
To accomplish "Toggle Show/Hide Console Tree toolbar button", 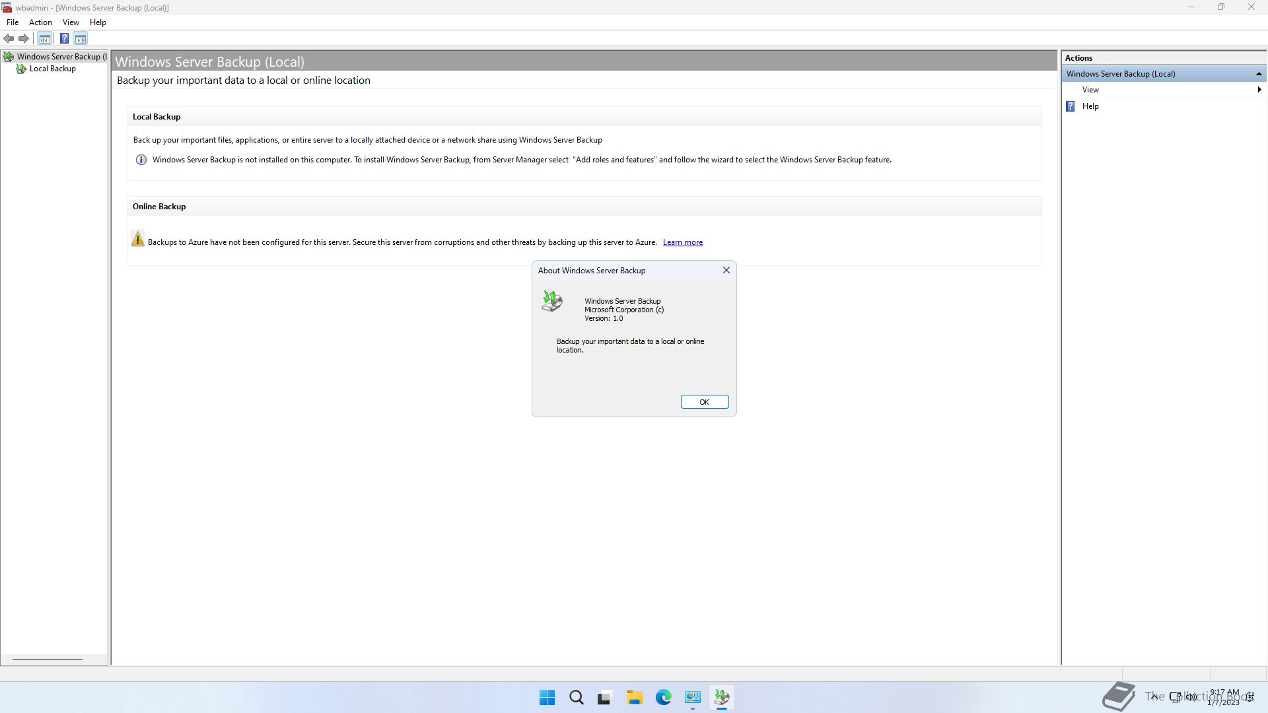I will (44, 38).
